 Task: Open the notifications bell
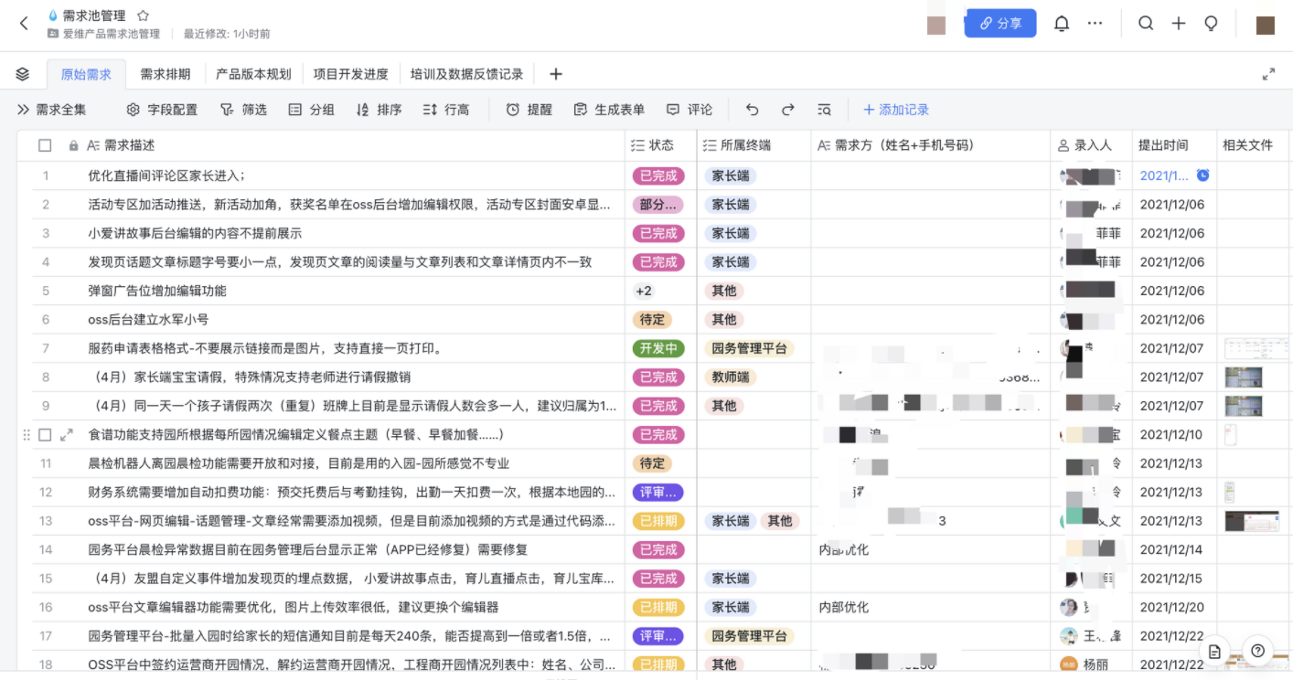(x=1062, y=24)
